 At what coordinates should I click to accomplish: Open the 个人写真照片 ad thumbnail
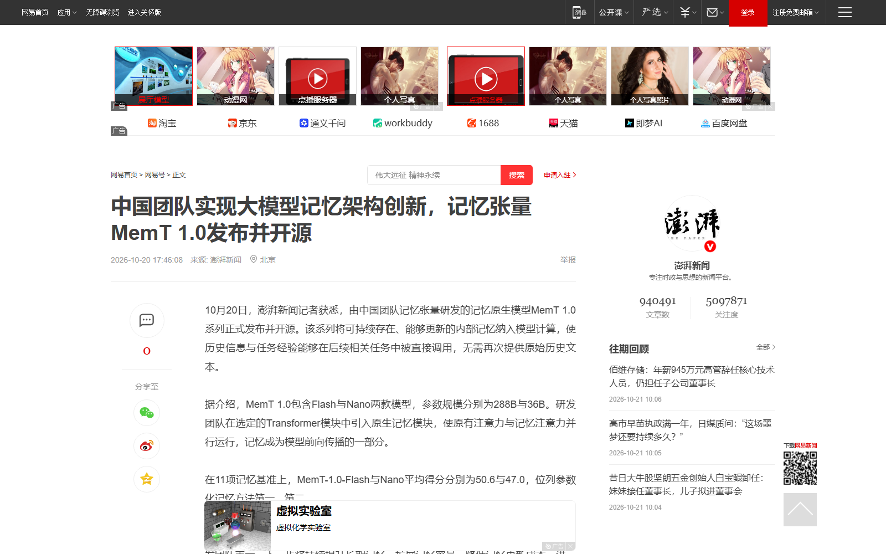(x=650, y=76)
